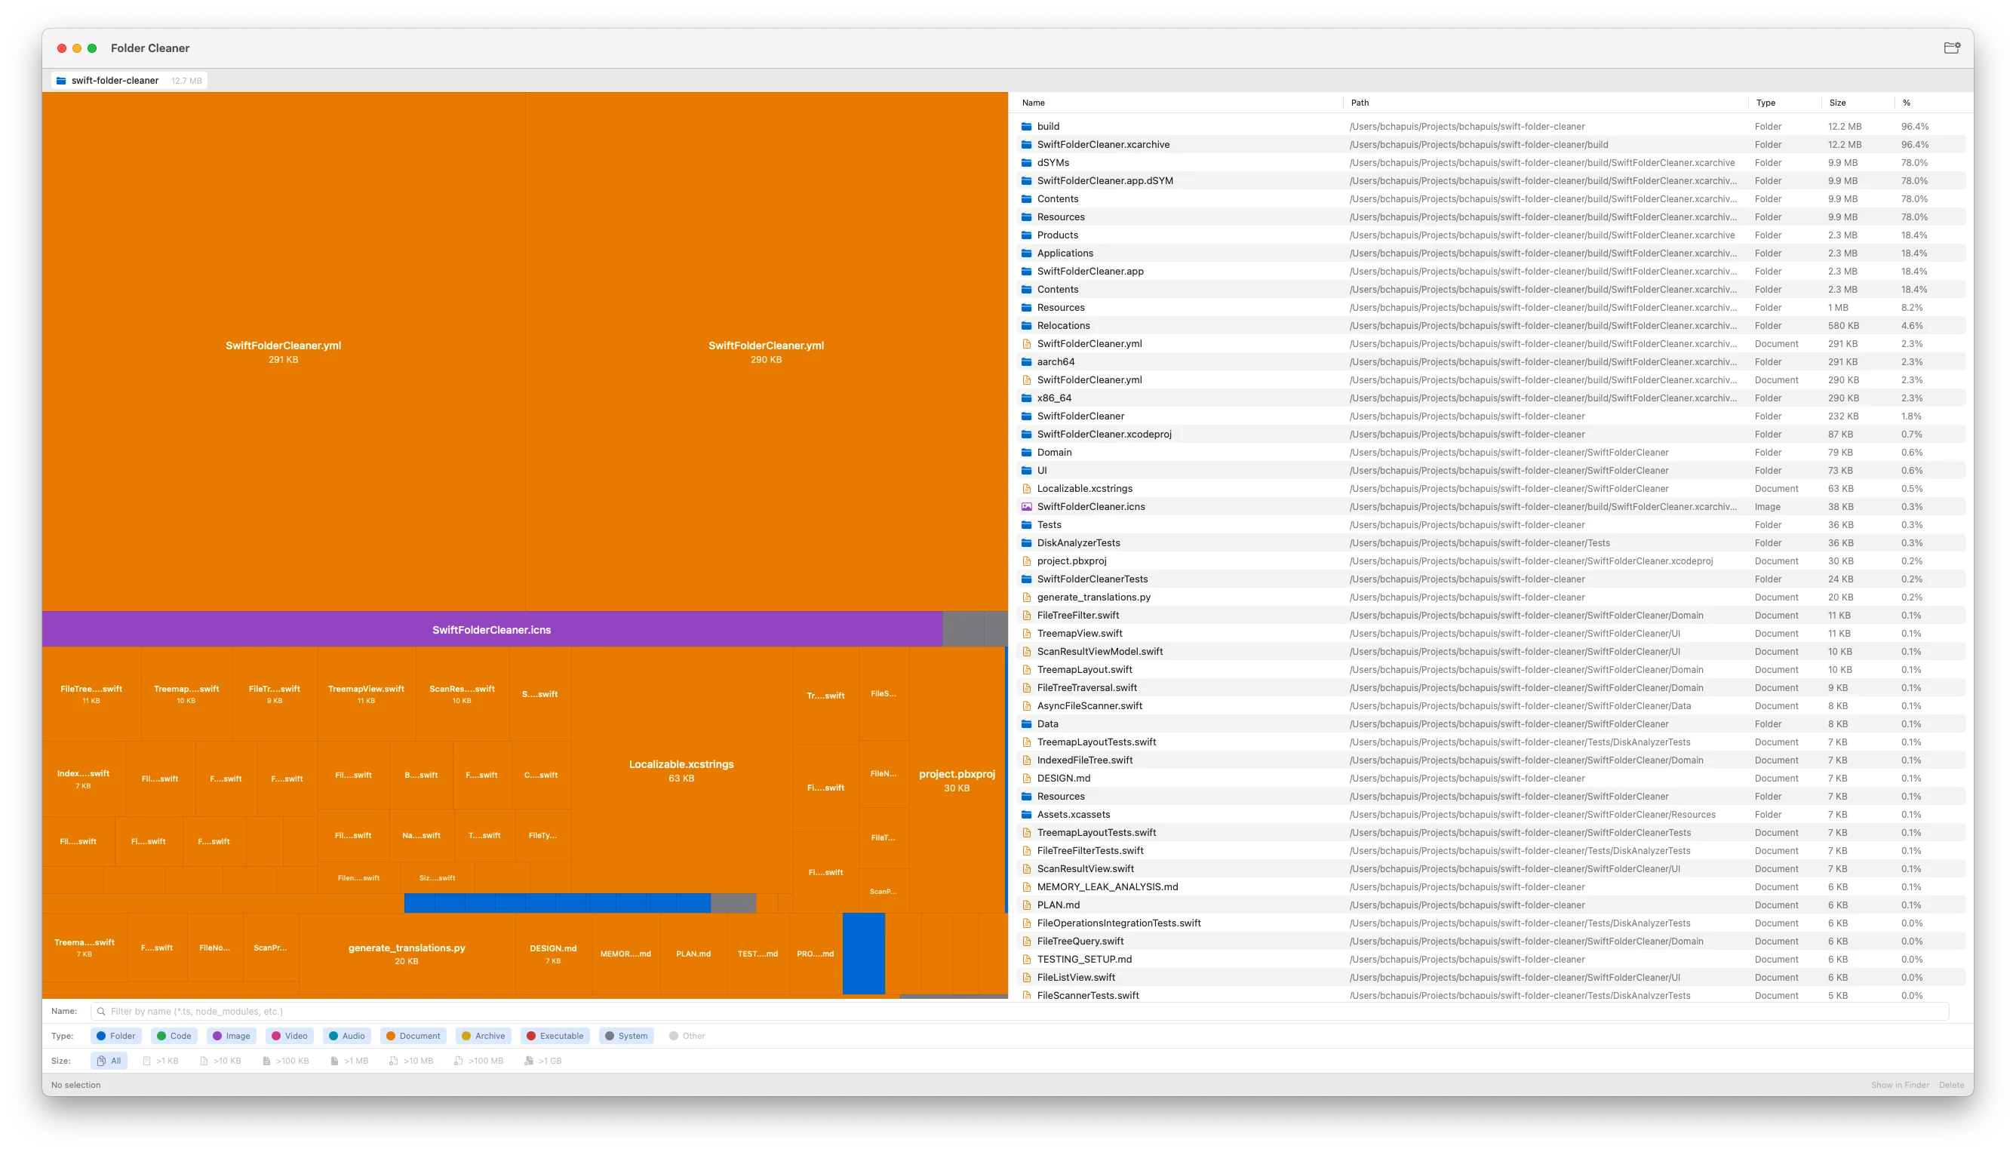Select the >100 KB size filter

[286, 1061]
